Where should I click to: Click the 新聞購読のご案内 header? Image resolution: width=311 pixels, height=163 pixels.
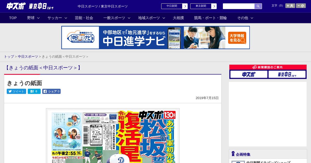point(268,67)
